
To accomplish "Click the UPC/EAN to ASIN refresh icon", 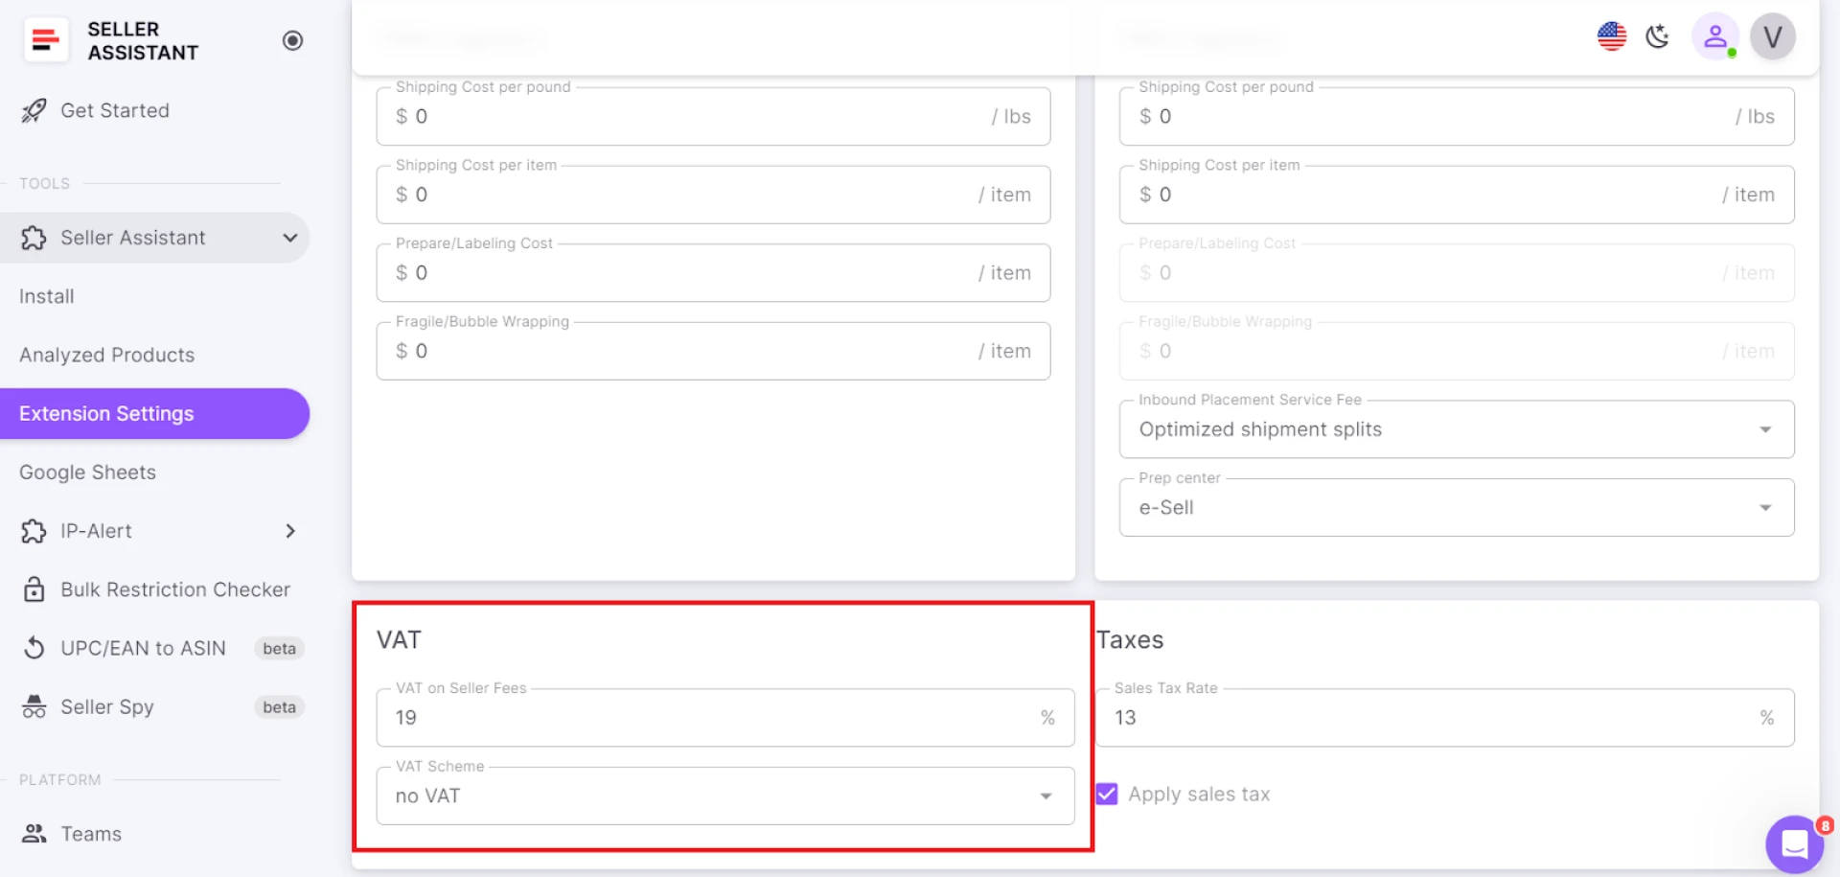I will pyautogui.click(x=34, y=648).
